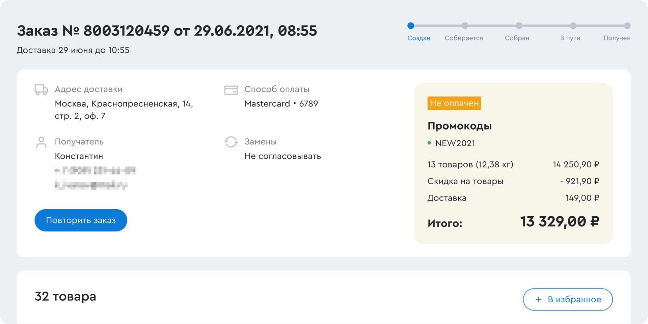Click the delivery truck icon near address
The width and height of the screenshot is (648, 324).
[x=41, y=89]
